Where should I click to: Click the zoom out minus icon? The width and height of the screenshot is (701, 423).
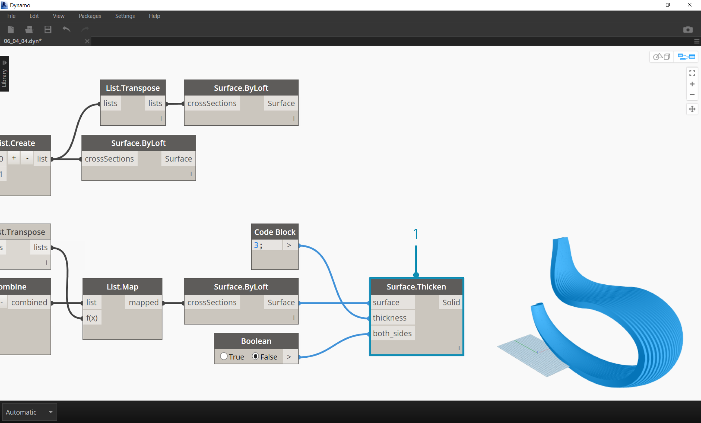coord(692,95)
